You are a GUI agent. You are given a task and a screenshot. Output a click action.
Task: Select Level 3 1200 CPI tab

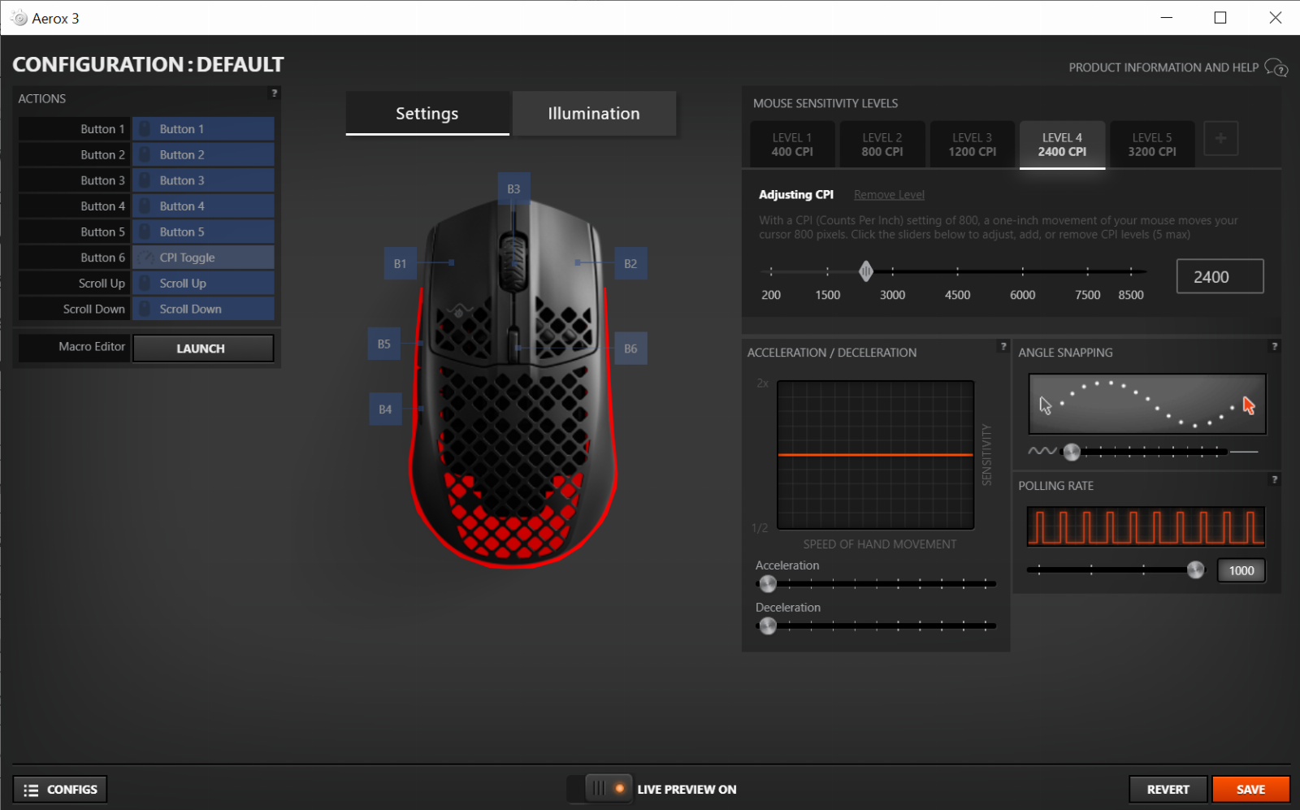973,145
